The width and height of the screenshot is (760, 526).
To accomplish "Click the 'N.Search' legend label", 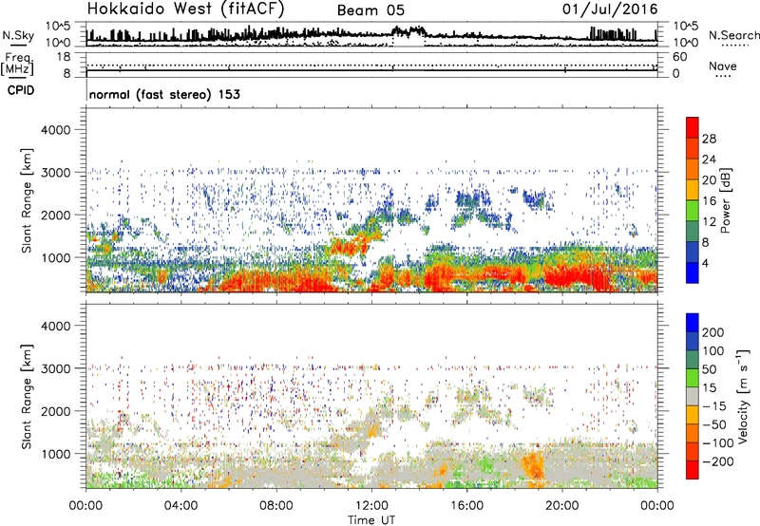I will [733, 35].
